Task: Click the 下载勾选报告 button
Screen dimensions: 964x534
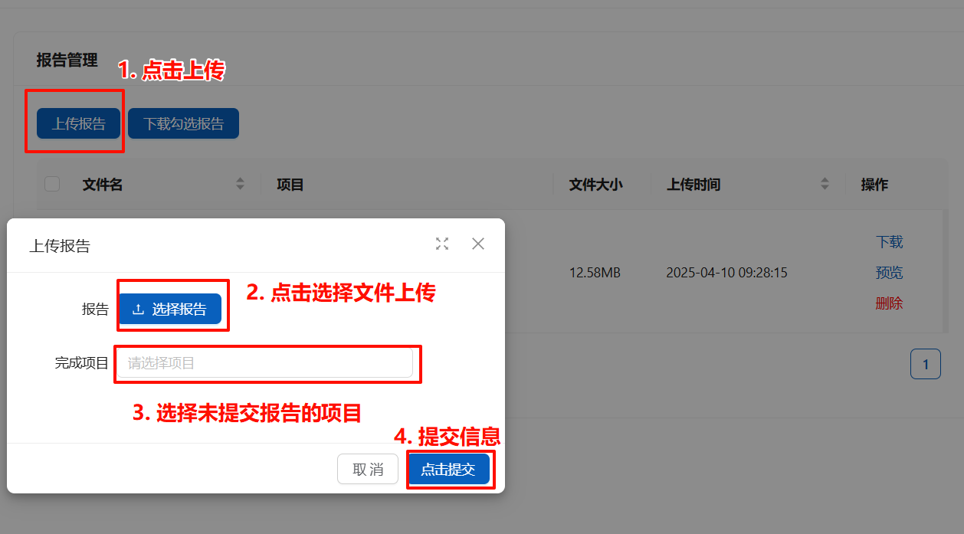Action: click(x=184, y=123)
